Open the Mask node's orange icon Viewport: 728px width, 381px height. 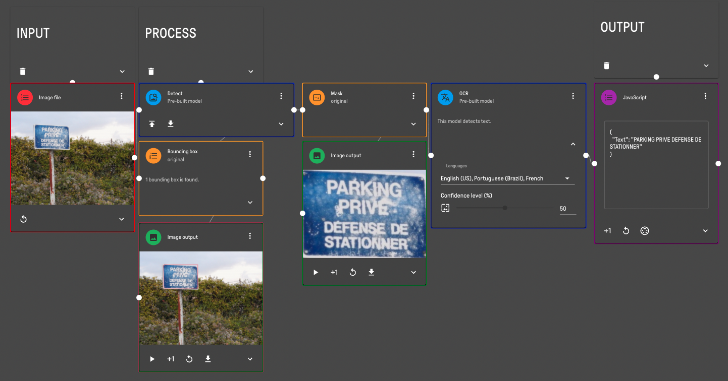(x=317, y=97)
